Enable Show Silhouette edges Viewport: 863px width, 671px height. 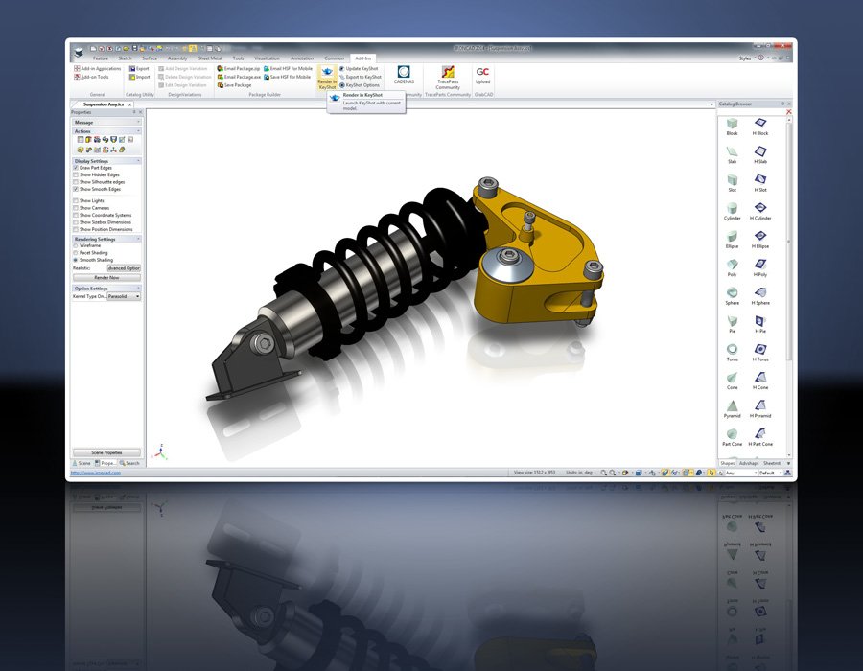pyautogui.click(x=76, y=182)
